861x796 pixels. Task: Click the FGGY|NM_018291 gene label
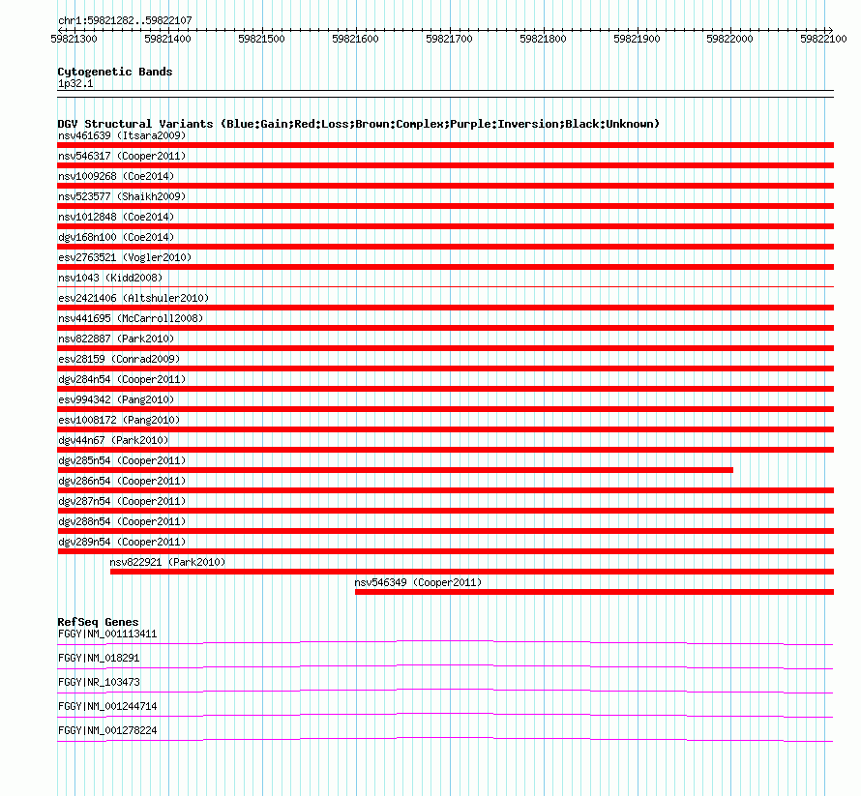[99, 659]
